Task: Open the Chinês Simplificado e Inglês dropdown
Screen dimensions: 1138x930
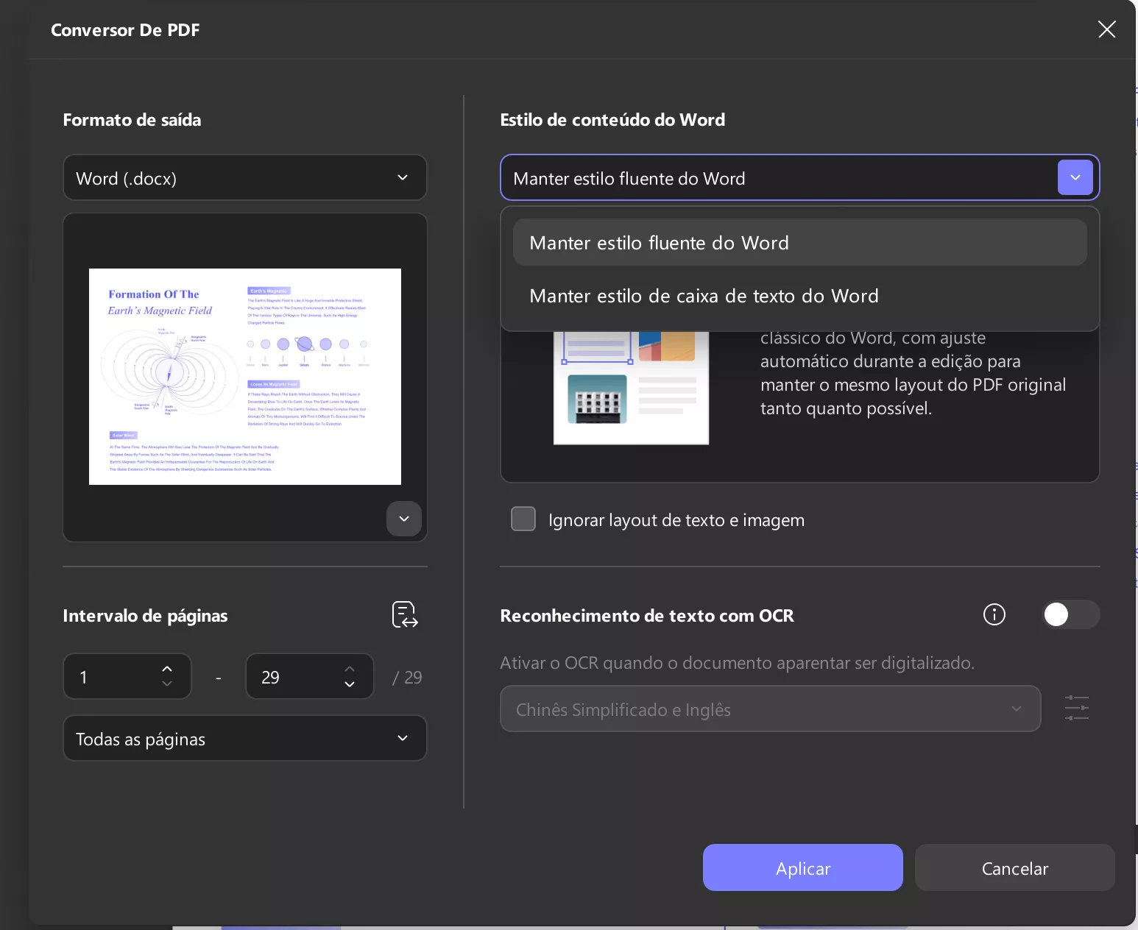Action: point(770,709)
